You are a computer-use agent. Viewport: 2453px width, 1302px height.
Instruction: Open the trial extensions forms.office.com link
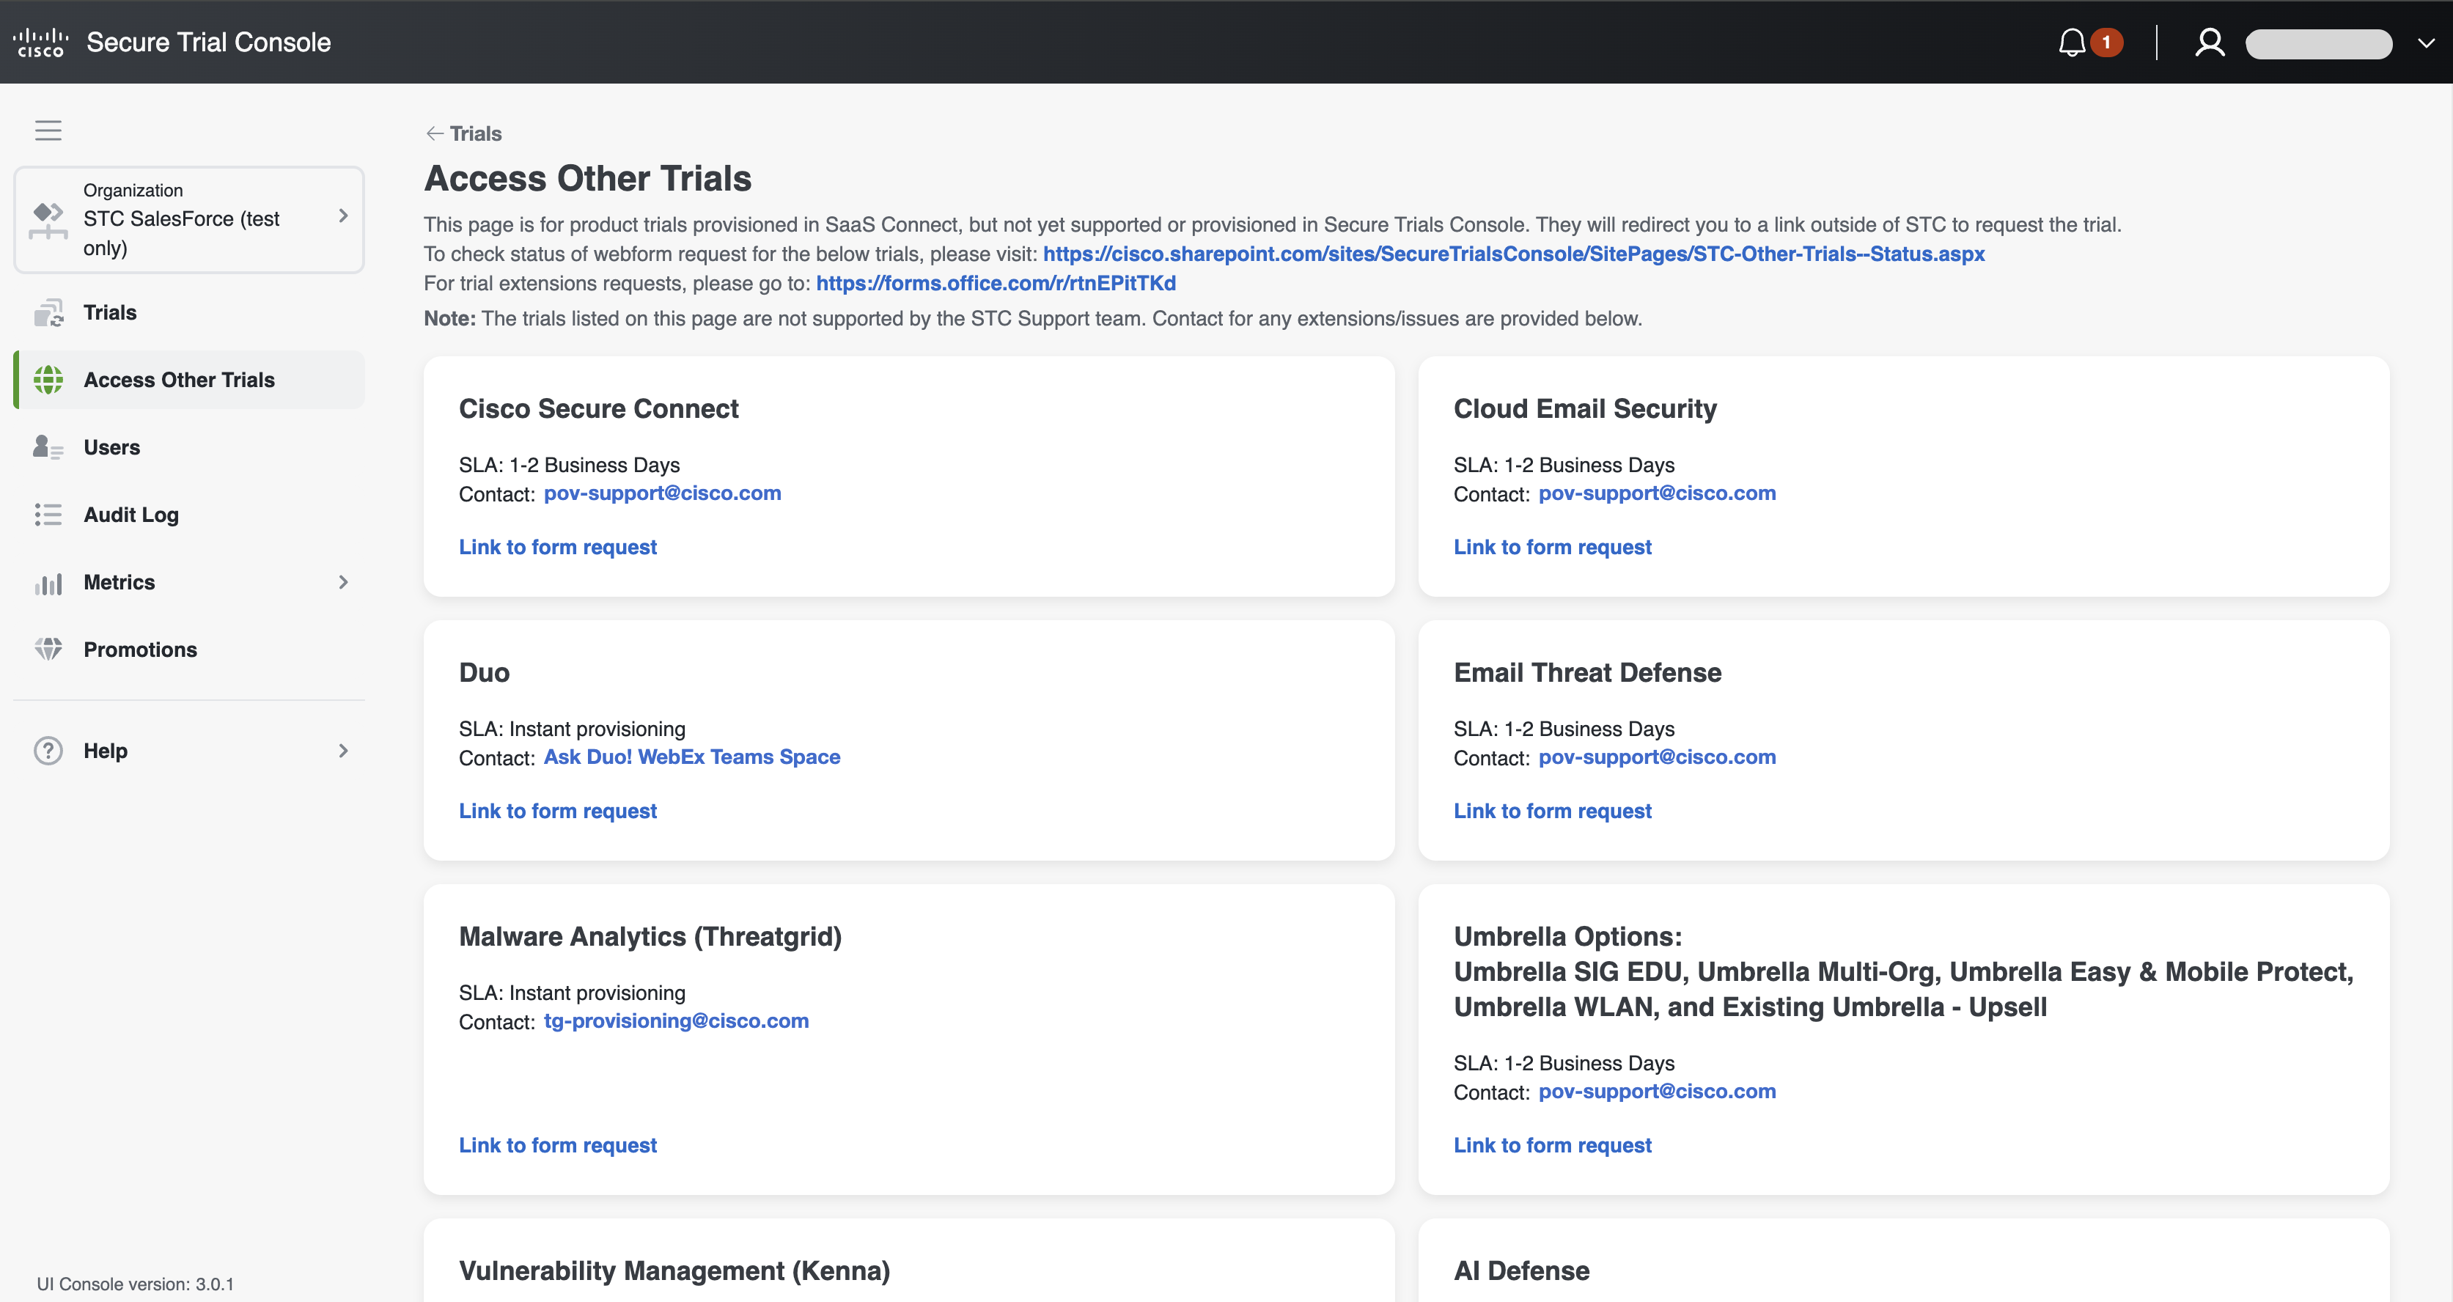(995, 283)
